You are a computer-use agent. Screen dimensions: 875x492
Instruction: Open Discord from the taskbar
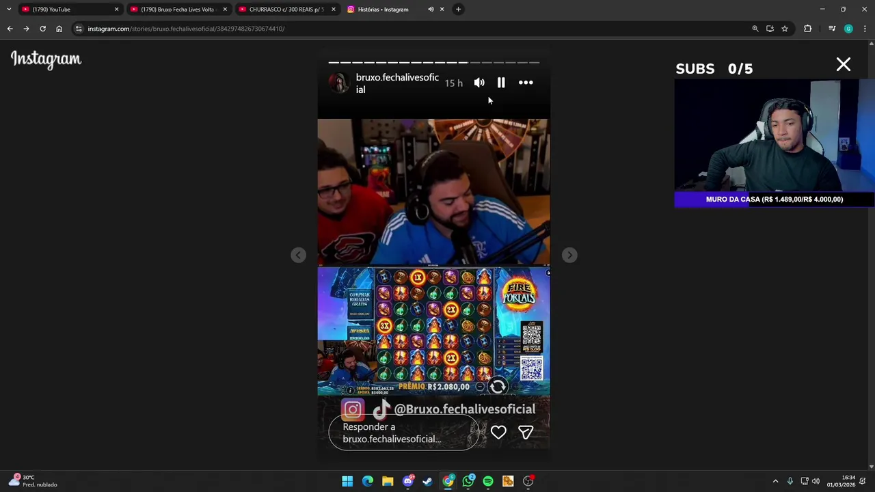click(408, 481)
